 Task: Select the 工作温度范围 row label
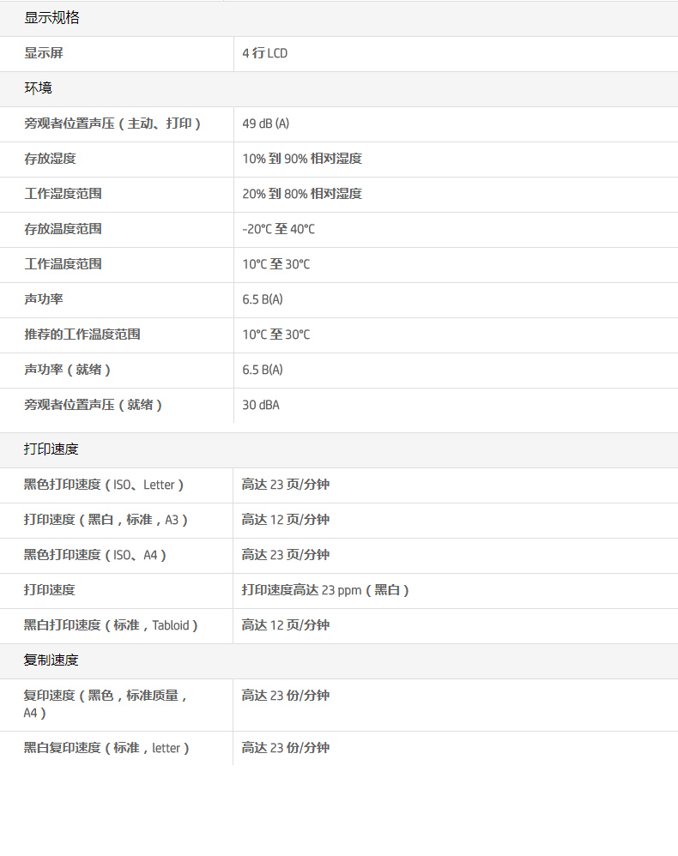pyautogui.click(x=63, y=264)
